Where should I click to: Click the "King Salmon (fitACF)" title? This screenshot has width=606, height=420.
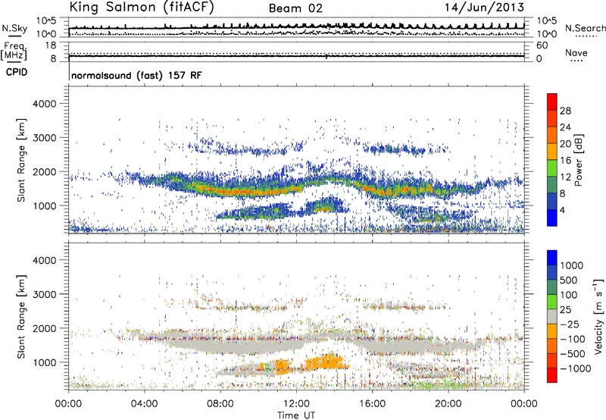(142, 7)
